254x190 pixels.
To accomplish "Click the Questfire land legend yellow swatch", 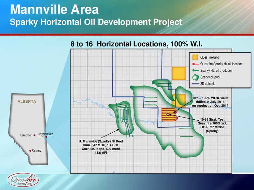I will click(195, 57).
